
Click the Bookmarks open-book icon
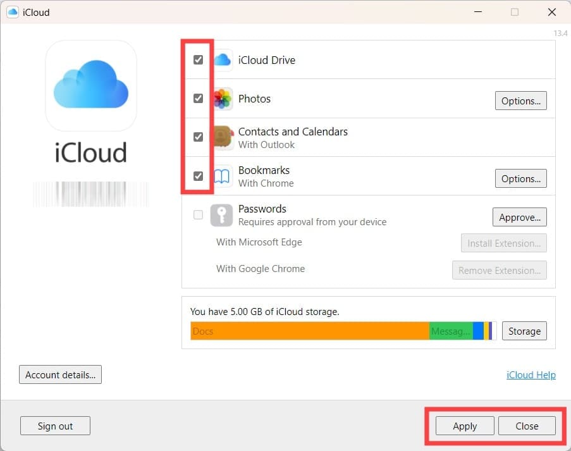223,176
